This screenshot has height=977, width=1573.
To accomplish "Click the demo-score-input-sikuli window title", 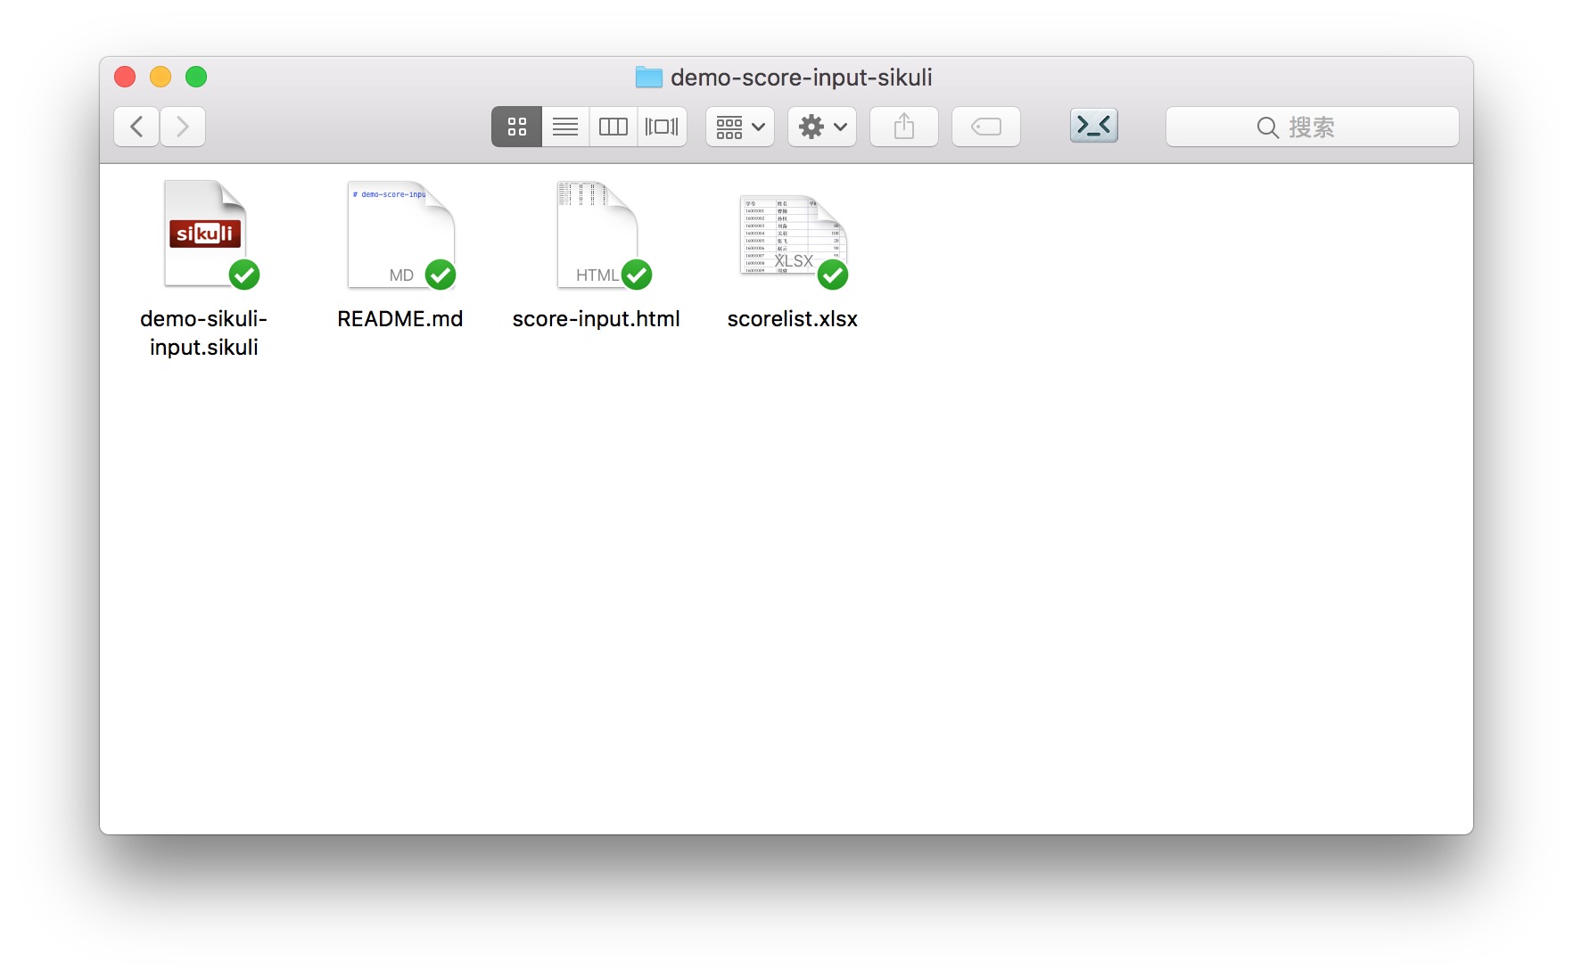I will pyautogui.click(x=802, y=78).
